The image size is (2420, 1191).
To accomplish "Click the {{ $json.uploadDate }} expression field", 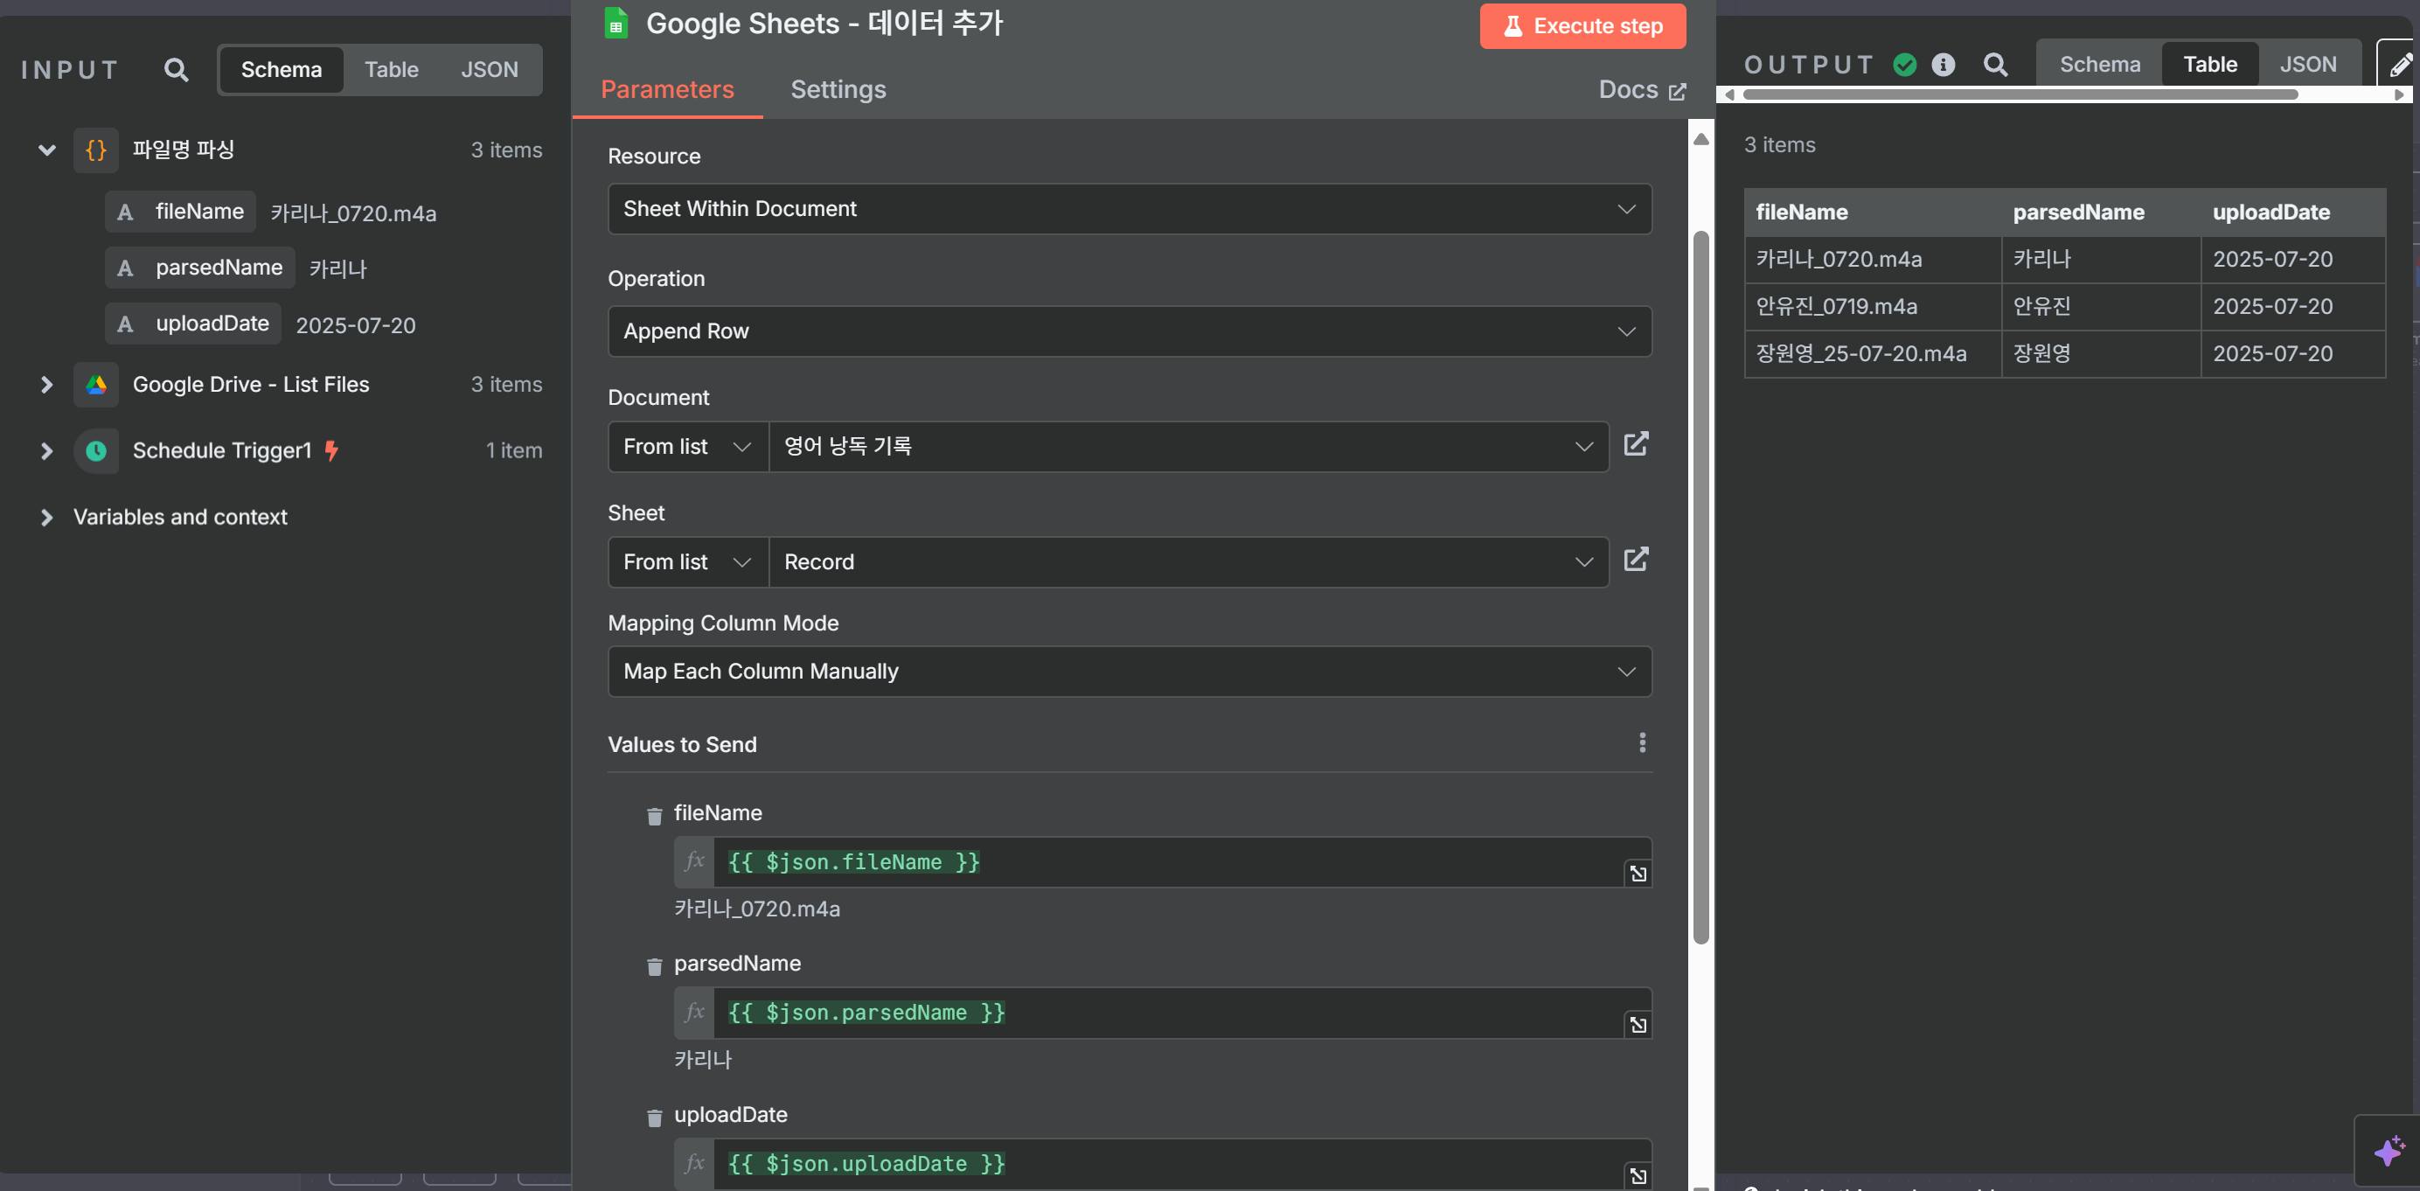I will point(1167,1164).
